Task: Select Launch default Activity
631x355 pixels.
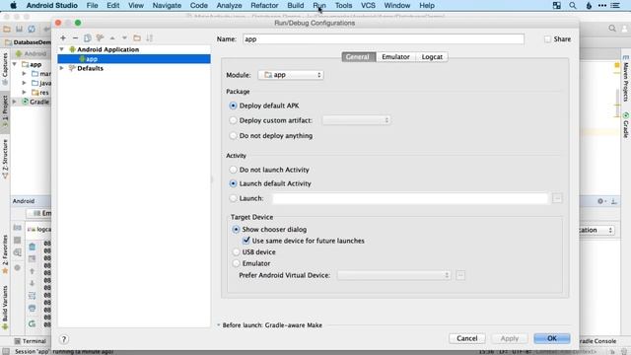Action: tap(233, 183)
